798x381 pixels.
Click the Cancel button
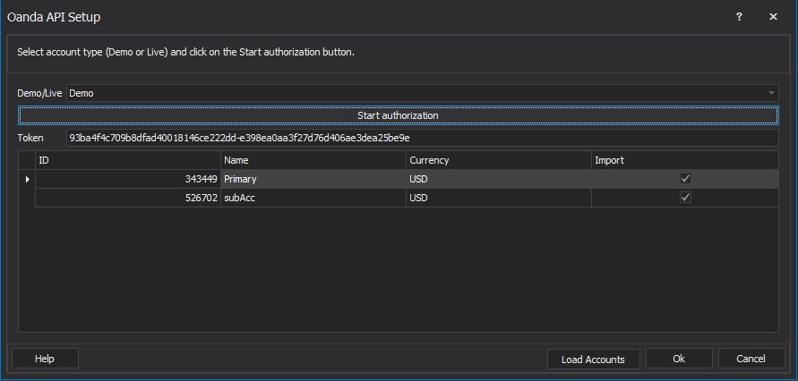point(751,359)
